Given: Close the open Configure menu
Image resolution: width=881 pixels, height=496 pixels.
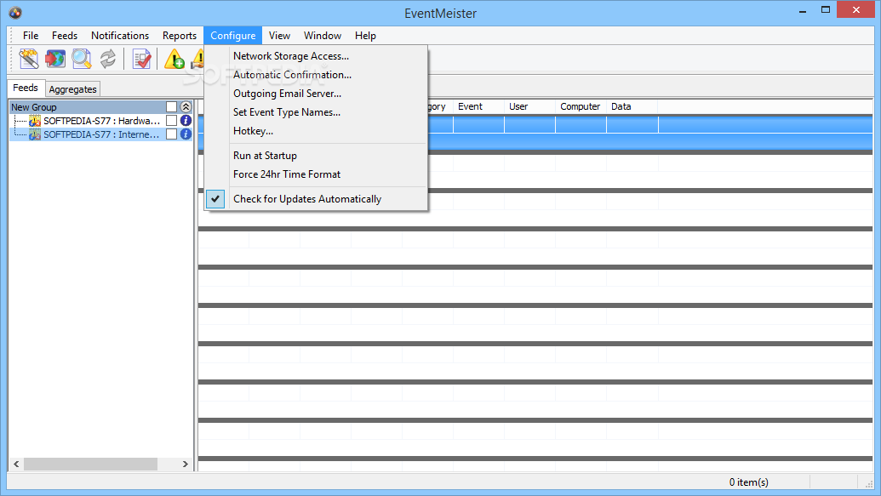Looking at the screenshot, I should click(232, 36).
